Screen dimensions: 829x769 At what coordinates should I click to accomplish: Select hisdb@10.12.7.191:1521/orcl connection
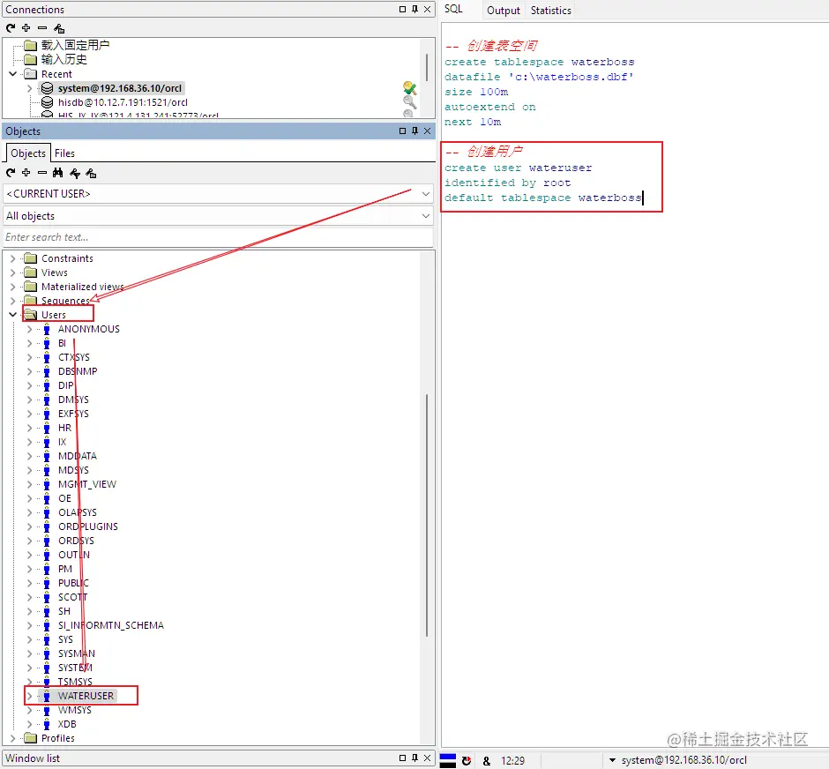(123, 102)
